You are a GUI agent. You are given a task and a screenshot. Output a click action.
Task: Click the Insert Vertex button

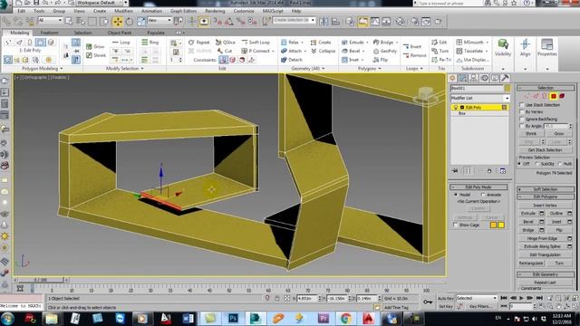546,206
